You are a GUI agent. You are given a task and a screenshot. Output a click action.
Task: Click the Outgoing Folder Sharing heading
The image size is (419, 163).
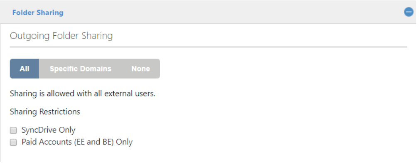tap(61, 36)
